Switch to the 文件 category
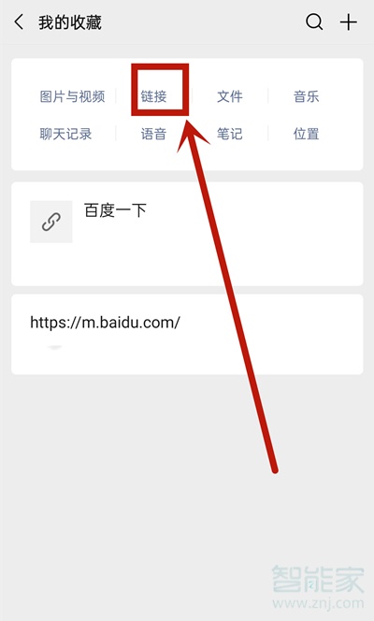Image resolution: width=374 pixels, height=621 pixels. click(x=230, y=96)
